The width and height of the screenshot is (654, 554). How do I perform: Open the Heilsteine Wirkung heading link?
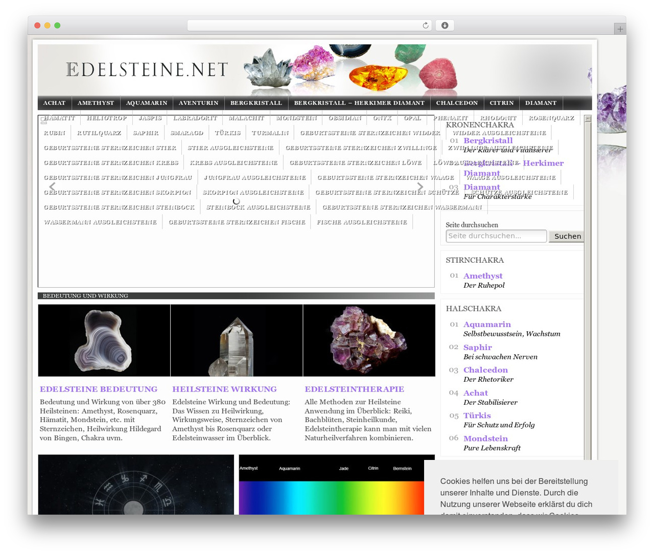coord(224,389)
